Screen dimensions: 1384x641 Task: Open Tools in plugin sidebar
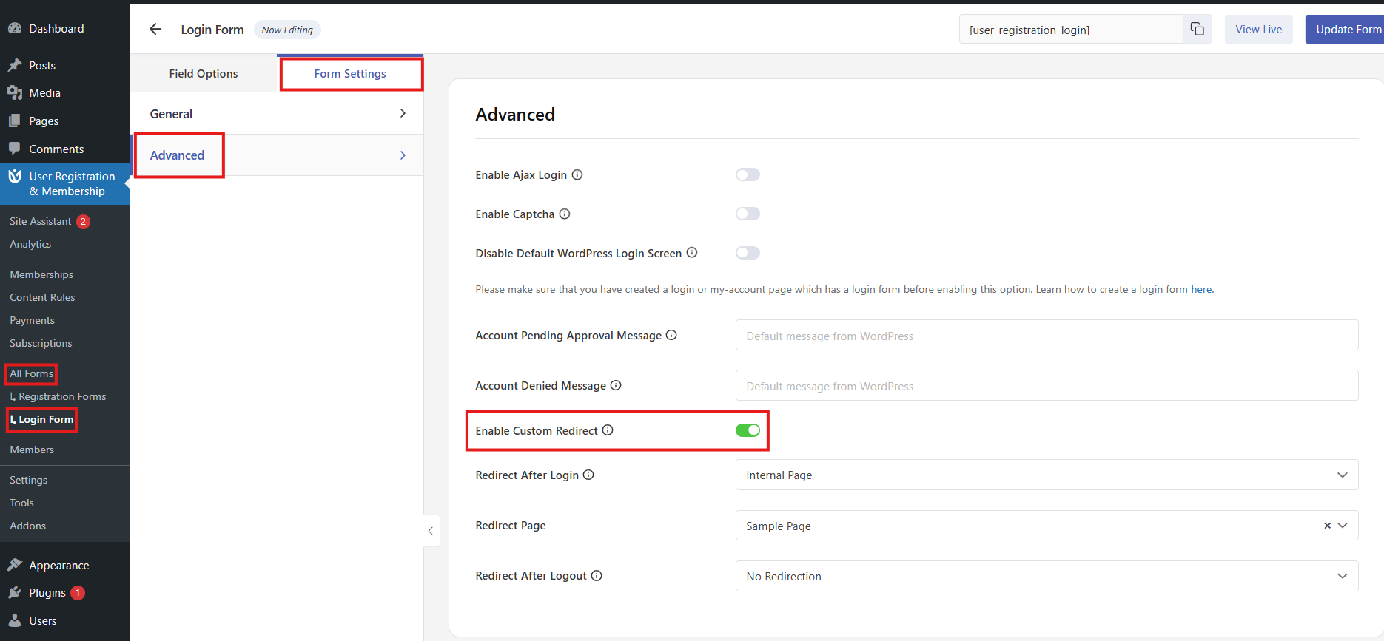click(x=21, y=503)
